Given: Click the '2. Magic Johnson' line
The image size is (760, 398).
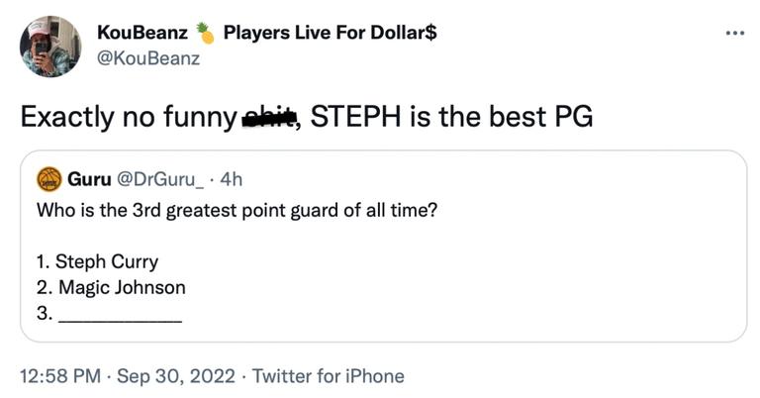Looking at the screenshot, I should tap(110, 288).
